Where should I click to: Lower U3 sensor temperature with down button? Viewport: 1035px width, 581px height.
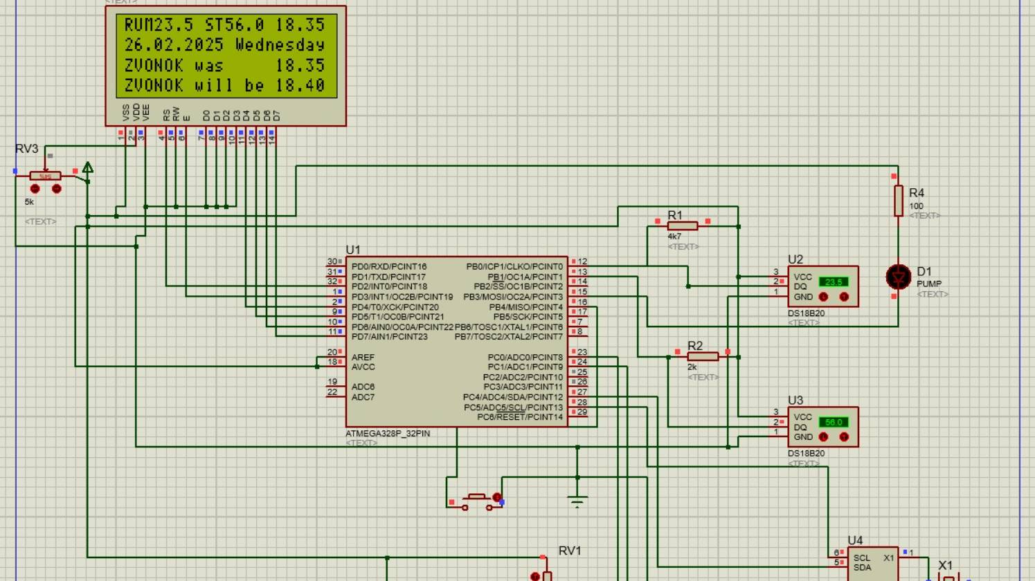(x=823, y=437)
